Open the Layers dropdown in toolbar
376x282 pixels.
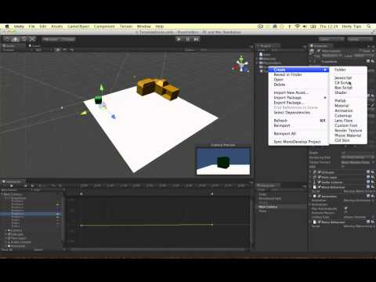tap(331, 39)
